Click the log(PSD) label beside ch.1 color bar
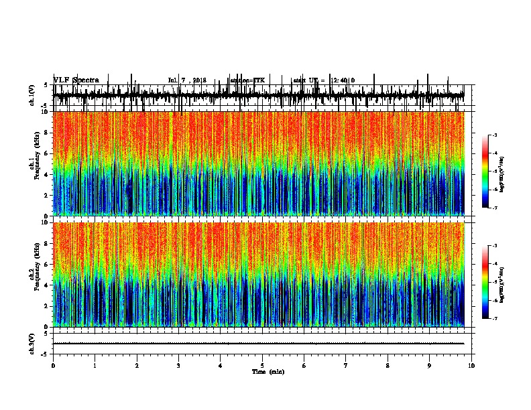The image size is (531, 410). coord(501,174)
